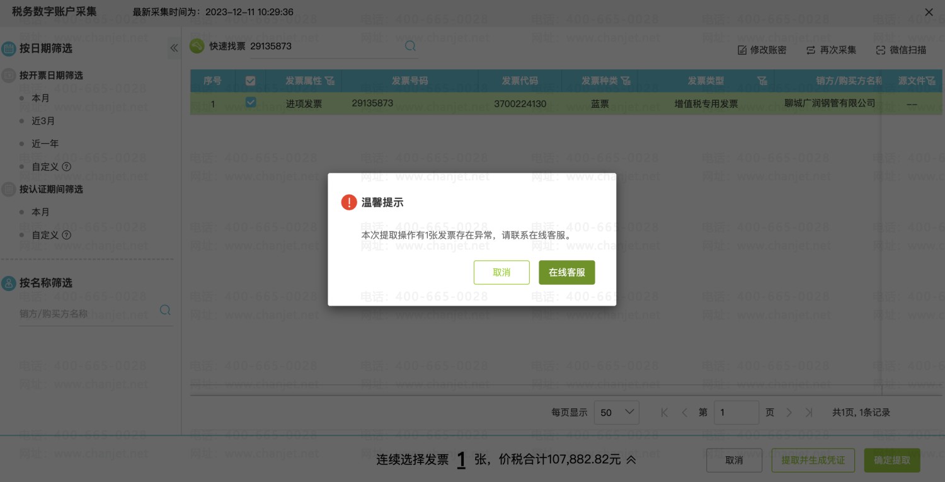945x482 pixels.
Task: Click the 再次采集 label
Action: click(838, 50)
